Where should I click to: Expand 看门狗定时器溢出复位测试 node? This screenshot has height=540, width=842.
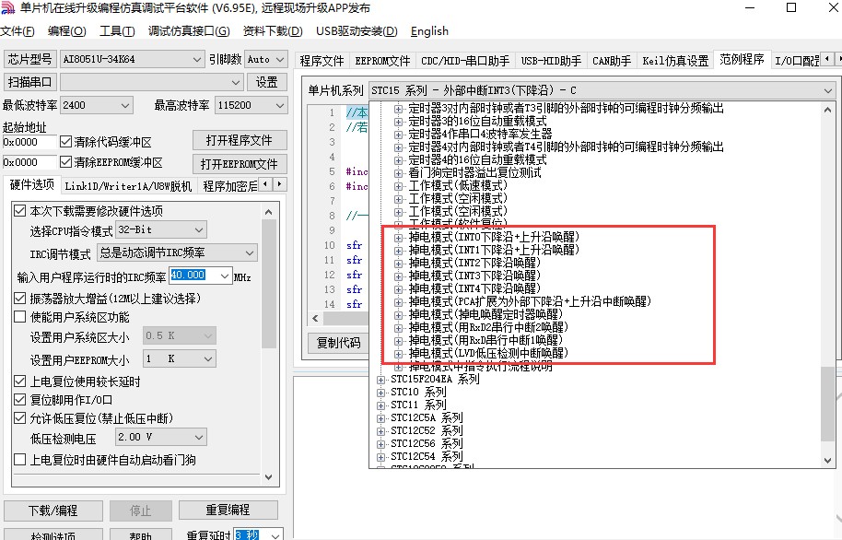point(399,173)
